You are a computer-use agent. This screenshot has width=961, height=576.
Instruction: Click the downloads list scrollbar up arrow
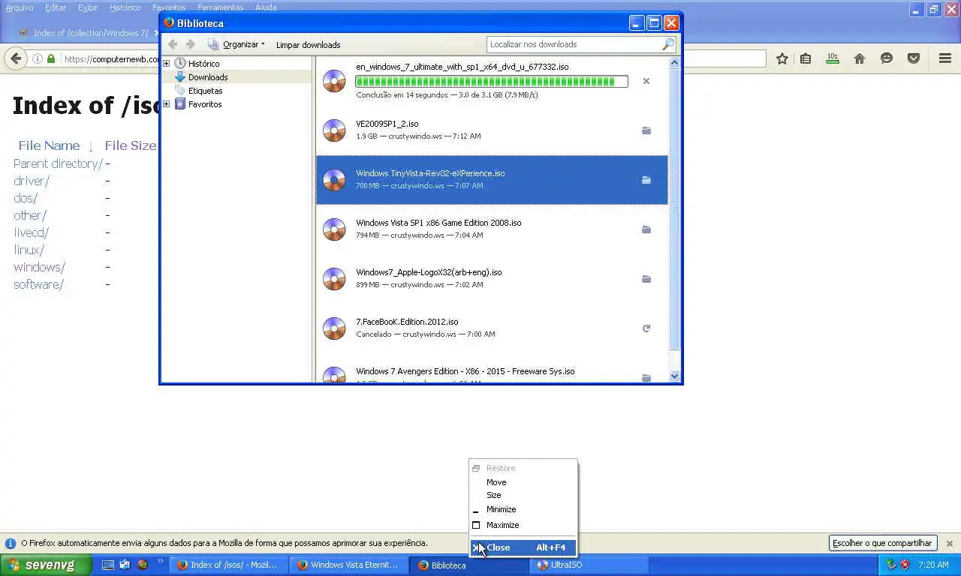tap(674, 63)
